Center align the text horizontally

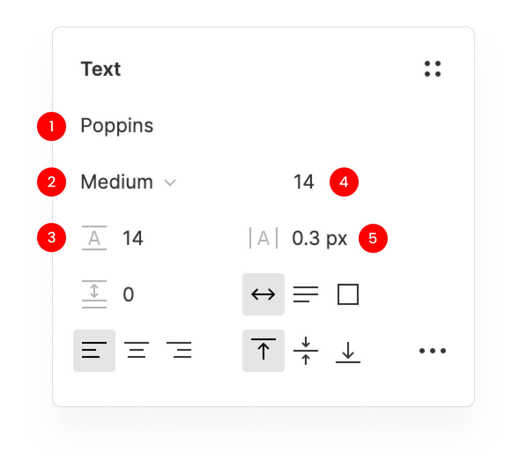(x=137, y=351)
